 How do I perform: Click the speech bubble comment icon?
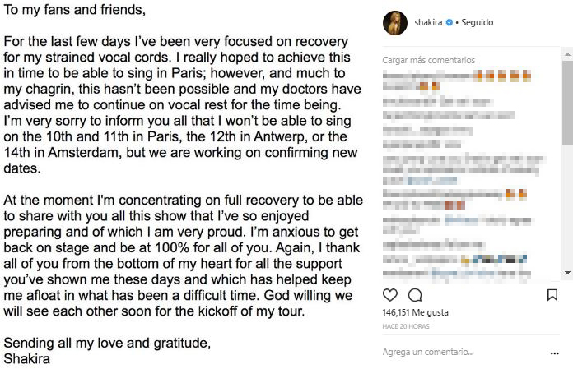click(x=415, y=295)
